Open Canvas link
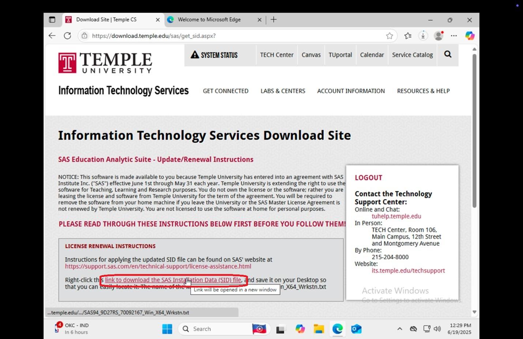This screenshot has width=523, height=339. 311,55
